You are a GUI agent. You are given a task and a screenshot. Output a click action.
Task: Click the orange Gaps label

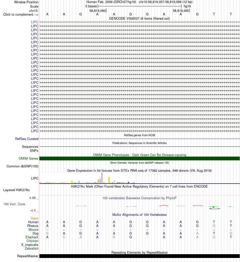click(34, 218)
